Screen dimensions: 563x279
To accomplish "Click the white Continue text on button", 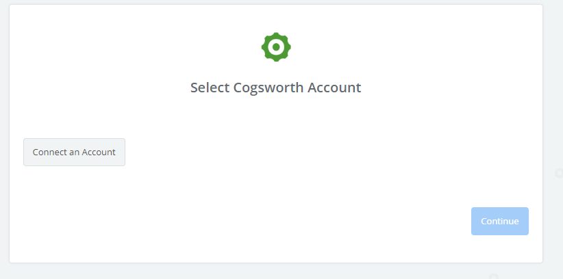I will (x=500, y=222).
